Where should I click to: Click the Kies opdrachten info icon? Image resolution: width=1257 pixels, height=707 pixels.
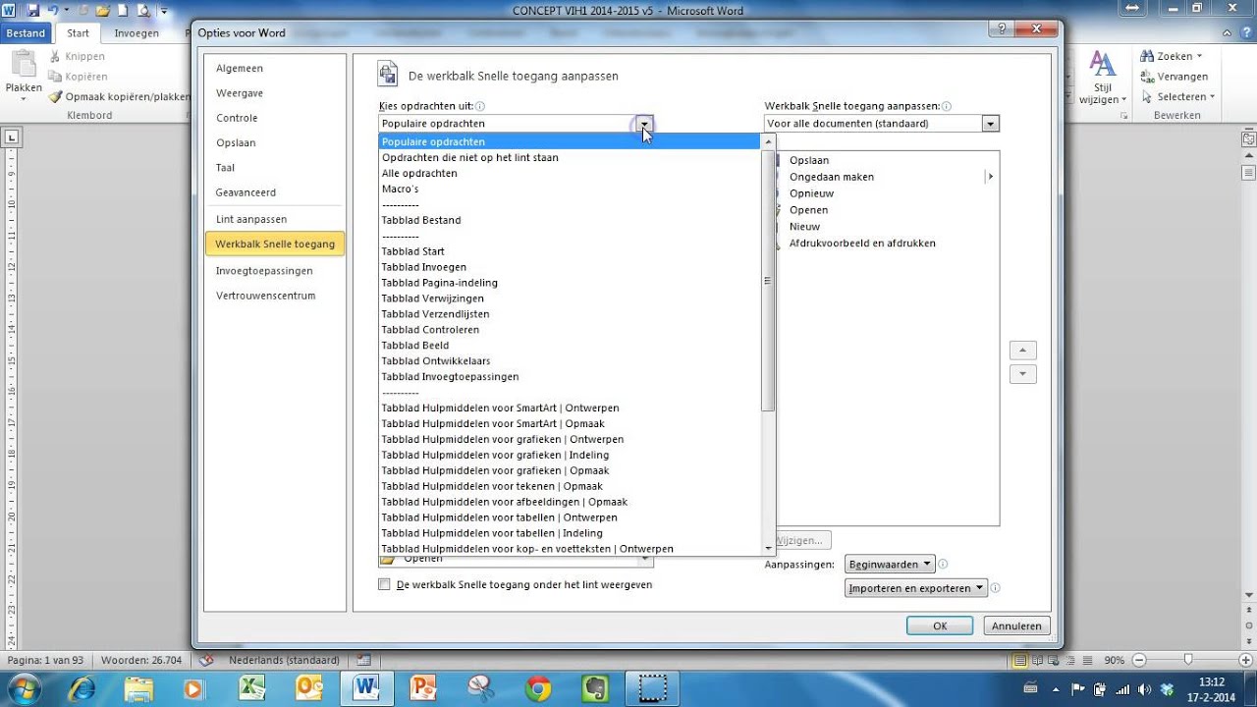(x=480, y=106)
